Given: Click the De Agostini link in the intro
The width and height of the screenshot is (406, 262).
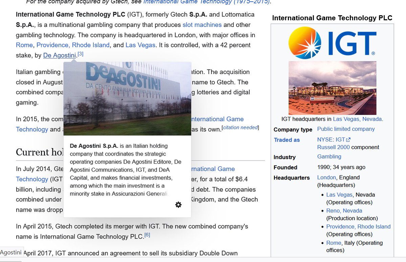Looking at the screenshot, I should click(60, 55).
